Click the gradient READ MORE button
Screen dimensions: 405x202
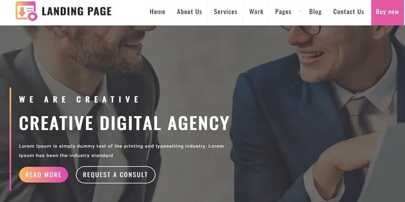(x=43, y=175)
